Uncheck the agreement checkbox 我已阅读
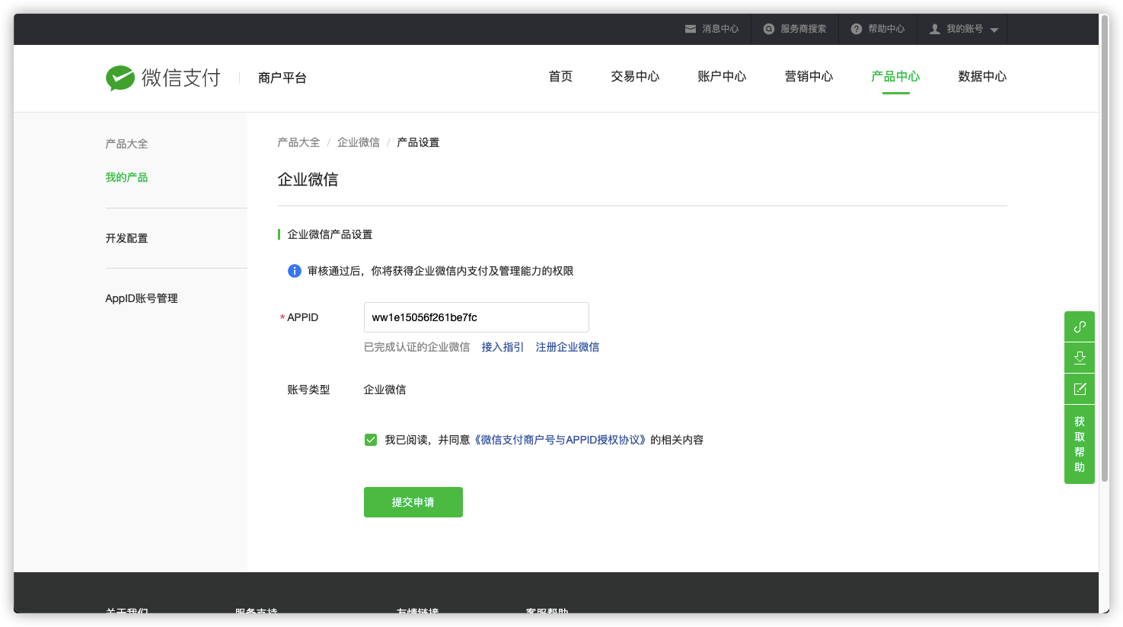This screenshot has height=627, width=1123. (x=371, y=440)
